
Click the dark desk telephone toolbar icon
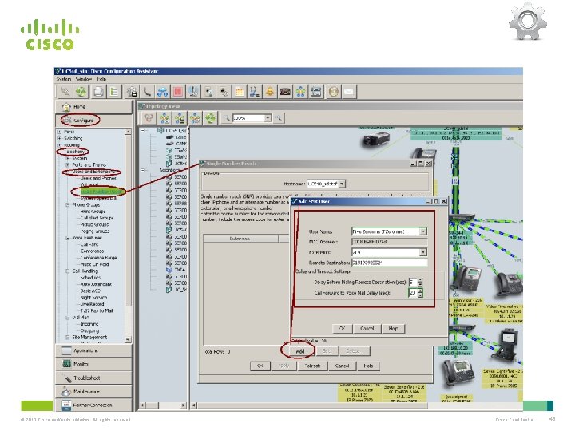click(x=285, y=91)
